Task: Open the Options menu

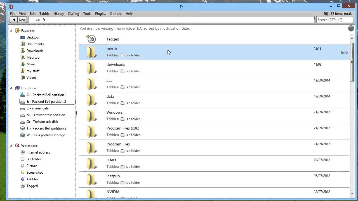Action: pyautogui.click(x=116, y=13)
